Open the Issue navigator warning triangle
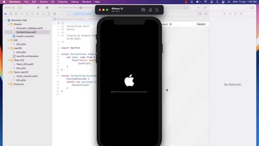The height and width of the screenshot is (146, 259). (x=27, y=14)
